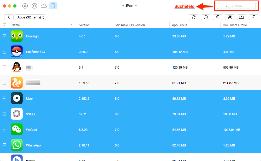Image resolution: width=261 pixels, height=161 pixels.
Task: Check the box for the 10.9.13 version app
Action: click(x=4, y=83)
